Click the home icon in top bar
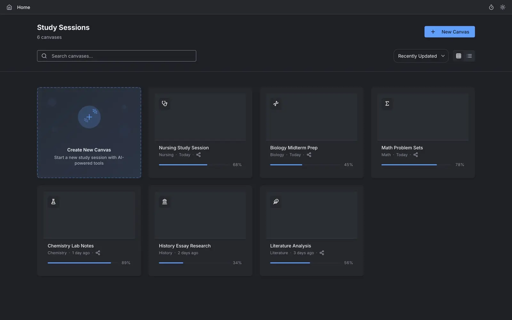 pyautogui.click(x=9, y=7)
